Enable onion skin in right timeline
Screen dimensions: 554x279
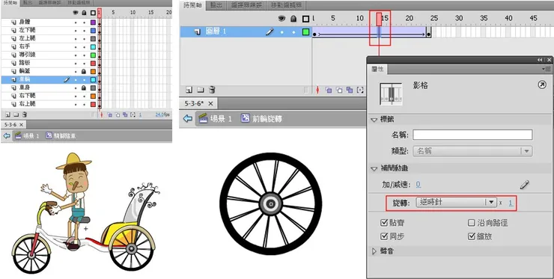tap(329, 90)
